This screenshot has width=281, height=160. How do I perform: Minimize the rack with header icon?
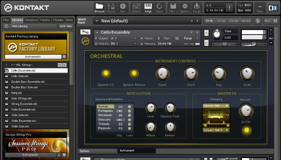pos(276,21)
